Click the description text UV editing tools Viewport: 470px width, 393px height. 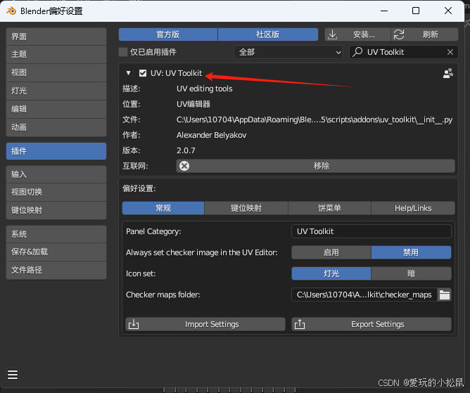tap(205, 89)
